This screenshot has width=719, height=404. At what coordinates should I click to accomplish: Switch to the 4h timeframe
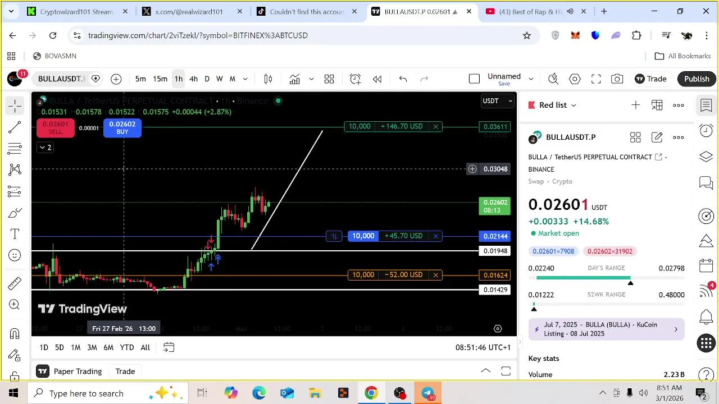[193, 79]
